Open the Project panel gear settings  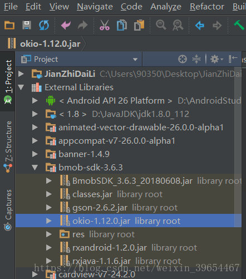tap(217, 59)
